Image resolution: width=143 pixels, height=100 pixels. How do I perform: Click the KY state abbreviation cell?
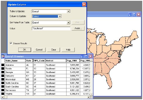coord(29,76)
